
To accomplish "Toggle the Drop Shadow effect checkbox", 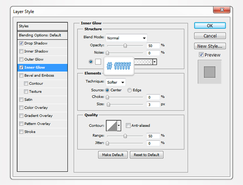I will [x=21, y=43].
